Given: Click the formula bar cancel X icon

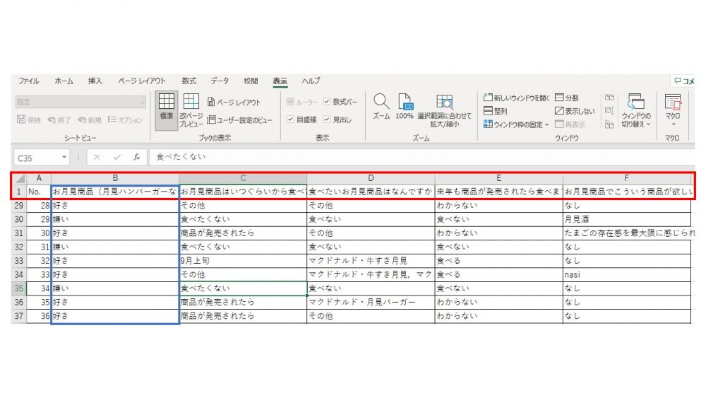Looking at the screenshot, I should pos(97,157).
